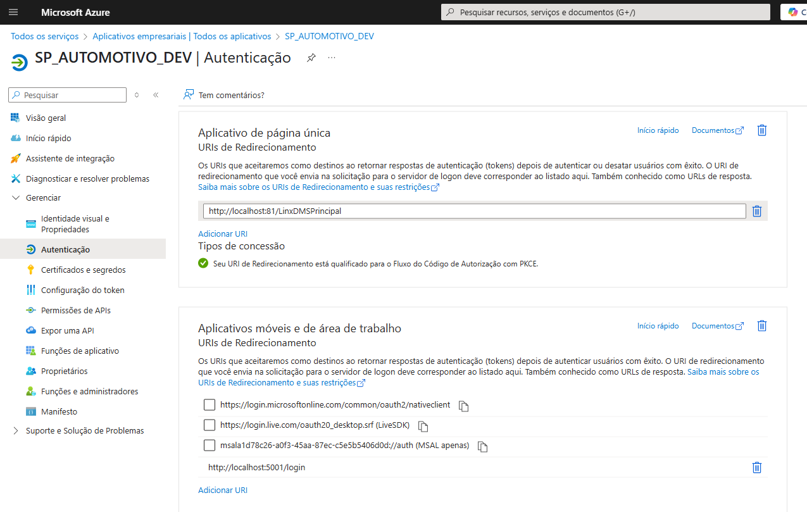Delete the localhost:81 LinxDMSPrincipal URI
Screen dimensions: 807x512
756,211
